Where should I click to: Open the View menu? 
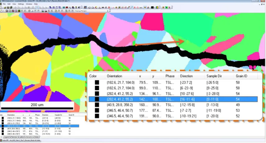(x=14, y=4)
